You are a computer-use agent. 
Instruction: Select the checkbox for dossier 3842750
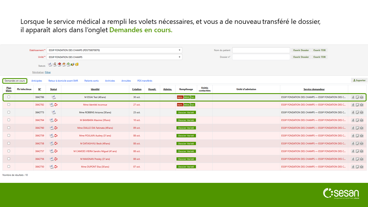(x=9, y=166)
